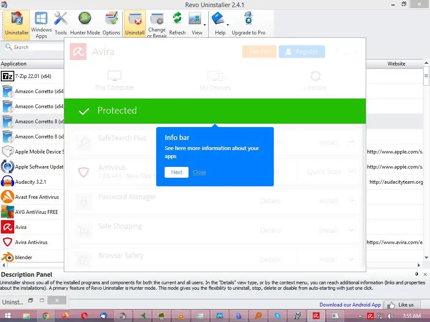Open File Explorer from the taskbar
Image resolution: width=430 pixels, height=322 pixels.
26,316
